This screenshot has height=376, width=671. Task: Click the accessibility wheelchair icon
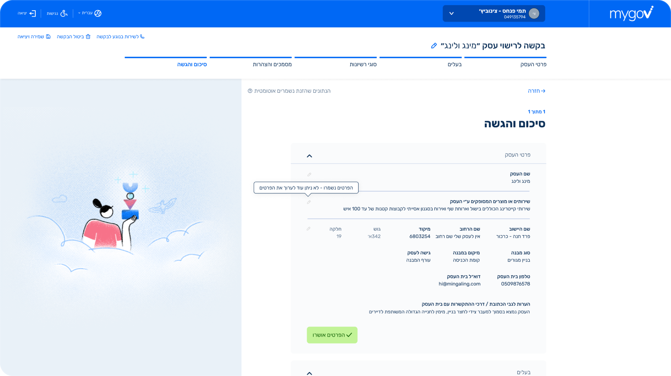click(64, 13)
